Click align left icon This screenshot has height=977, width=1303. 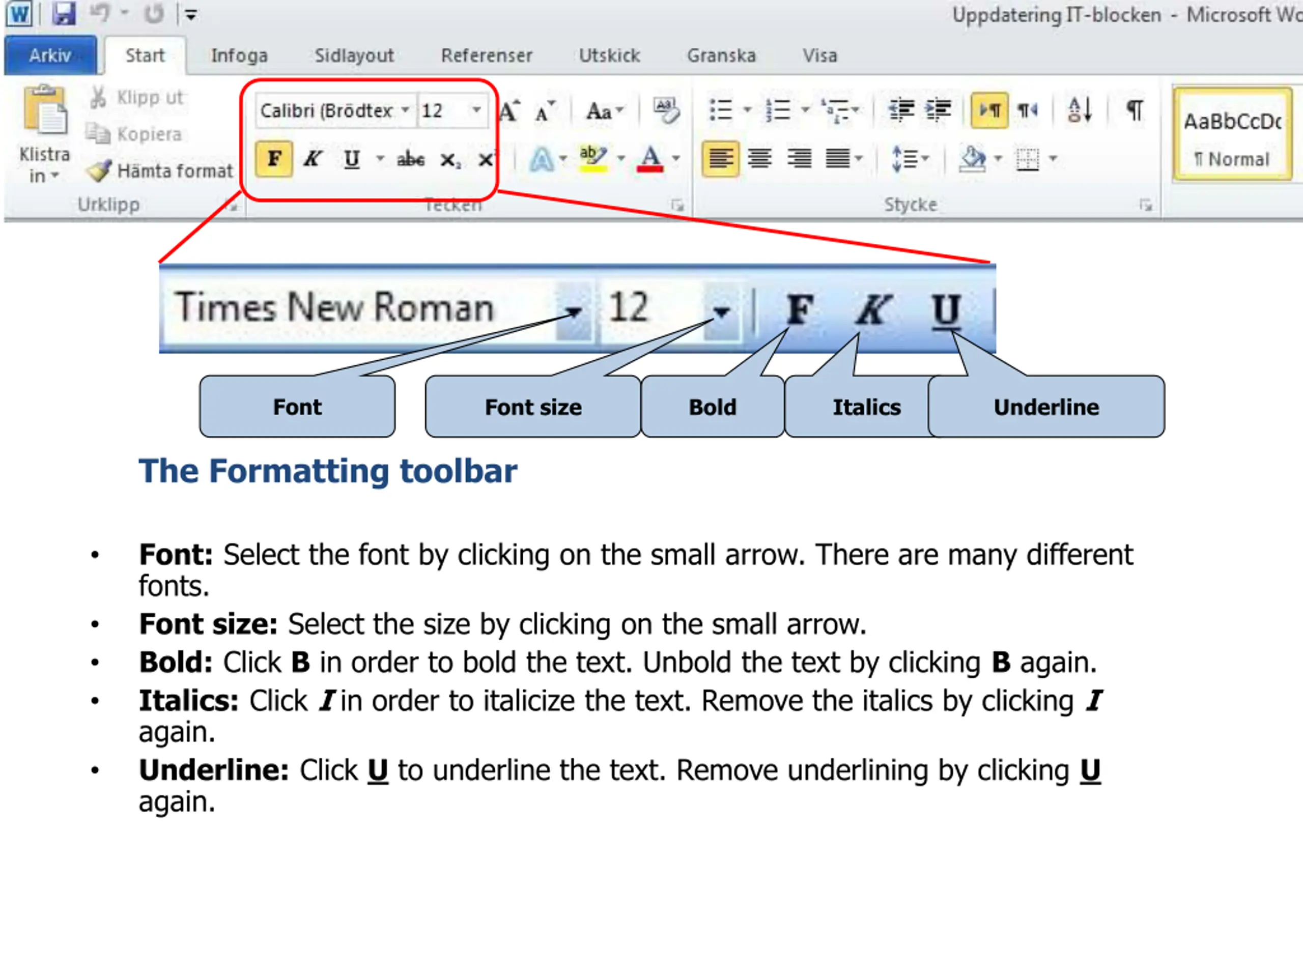(721, 159)
